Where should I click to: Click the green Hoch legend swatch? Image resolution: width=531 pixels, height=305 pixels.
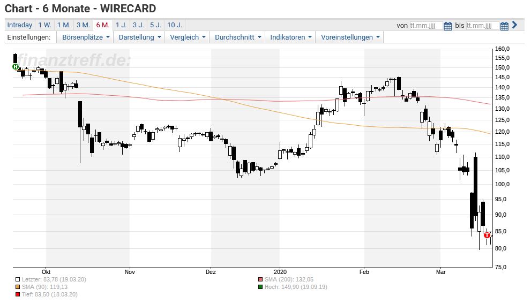(x=260, y=287)
